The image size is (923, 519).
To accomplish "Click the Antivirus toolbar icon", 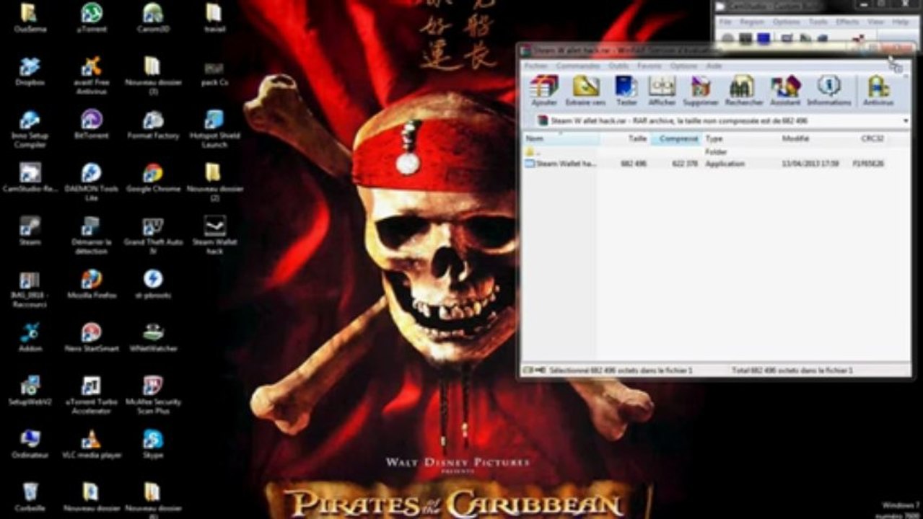I will (x=878, y=91).
